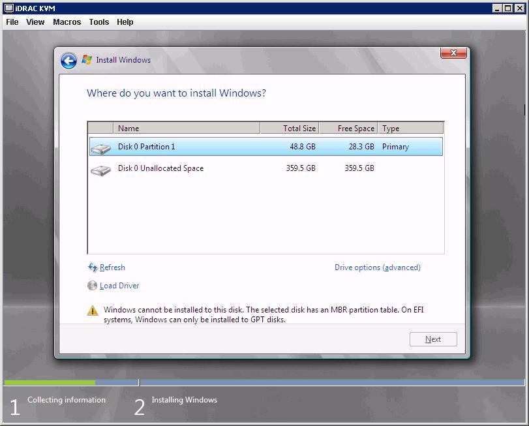529x426 pixels.
Task: Click the Windows flag logo icon
Action: (x=87, y=60)
